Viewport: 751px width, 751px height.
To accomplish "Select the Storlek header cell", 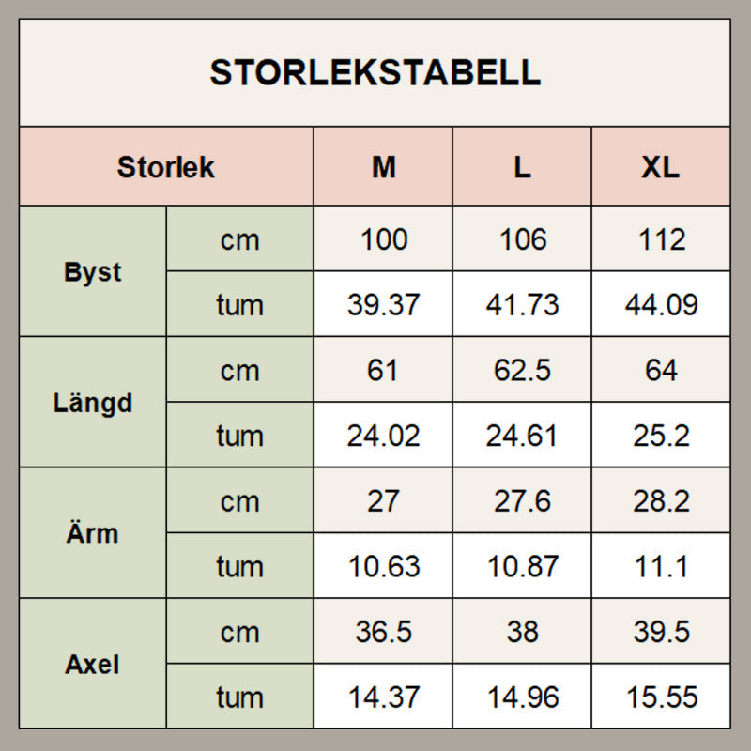I will (166, 167).
